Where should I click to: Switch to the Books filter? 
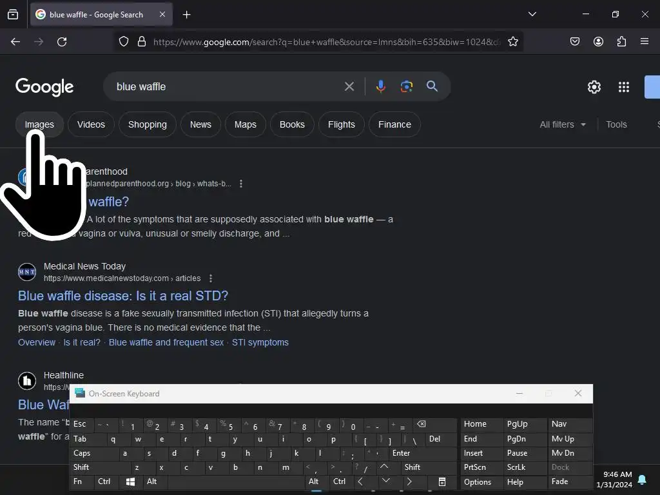[x=292, y=124]
